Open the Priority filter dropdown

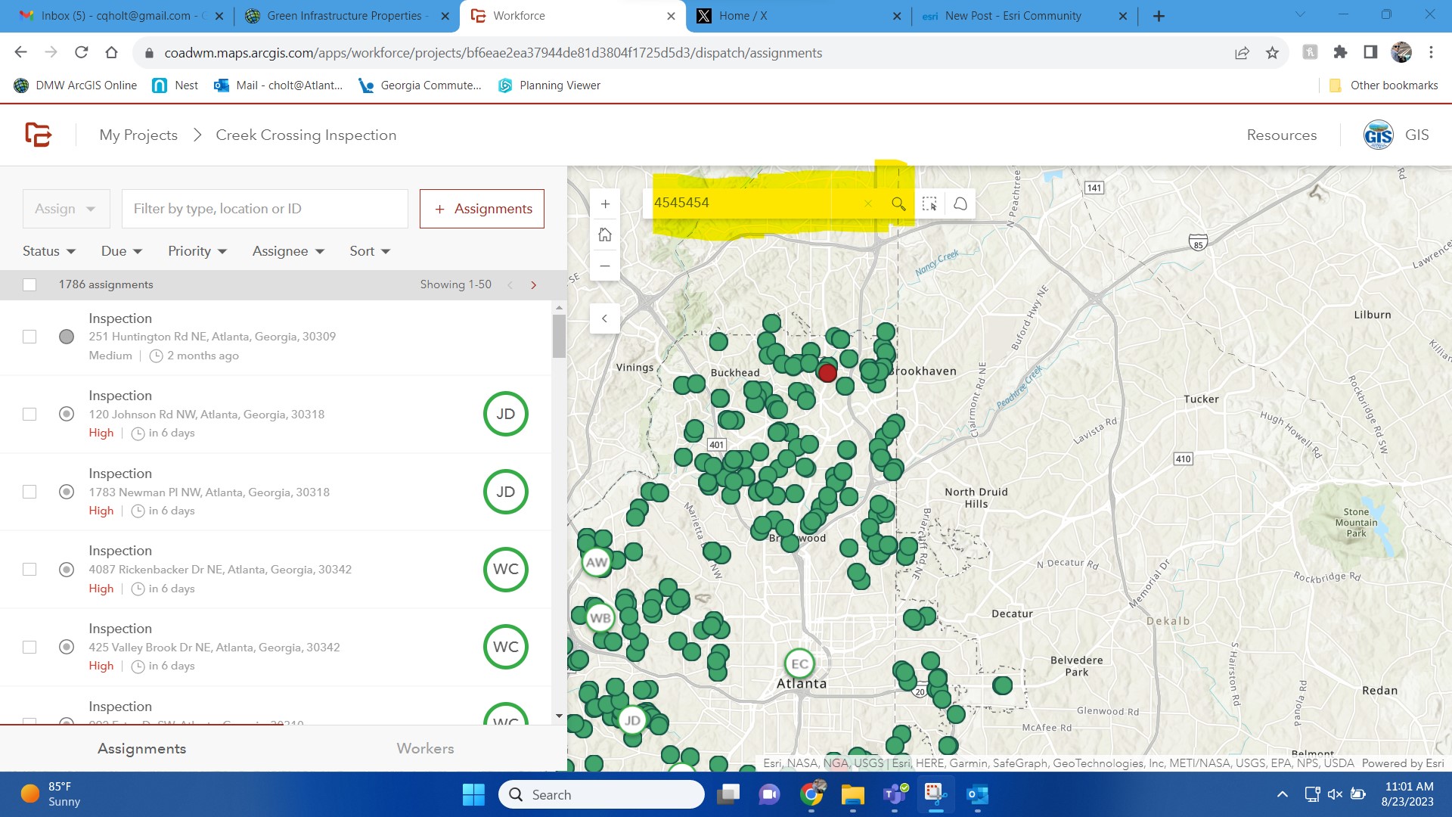[196, 250]
